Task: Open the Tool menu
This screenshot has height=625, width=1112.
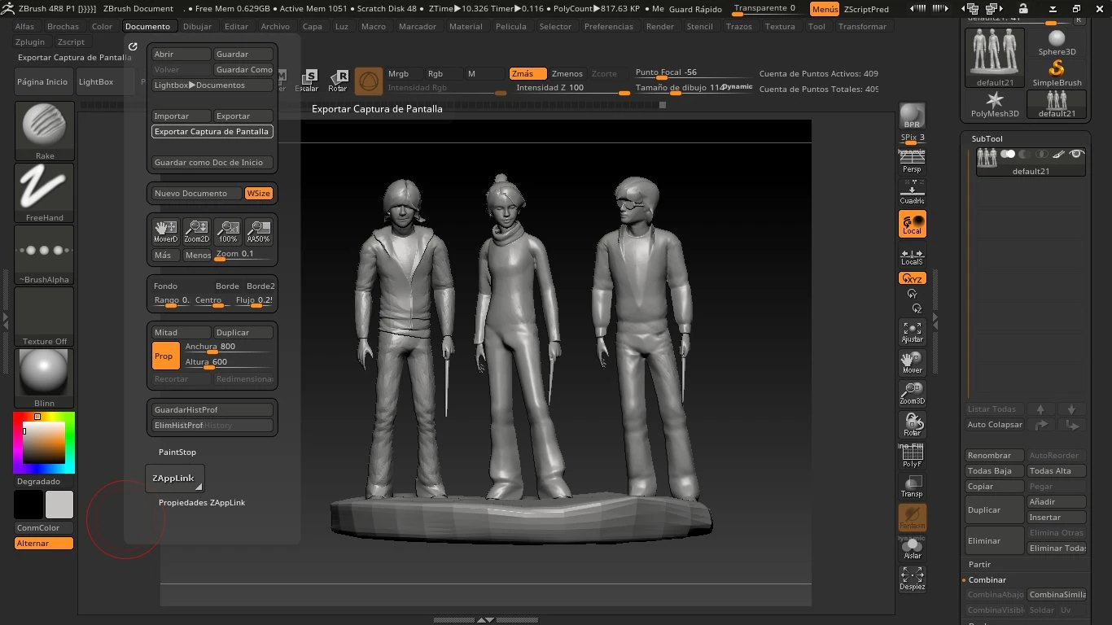Action: 816,26
